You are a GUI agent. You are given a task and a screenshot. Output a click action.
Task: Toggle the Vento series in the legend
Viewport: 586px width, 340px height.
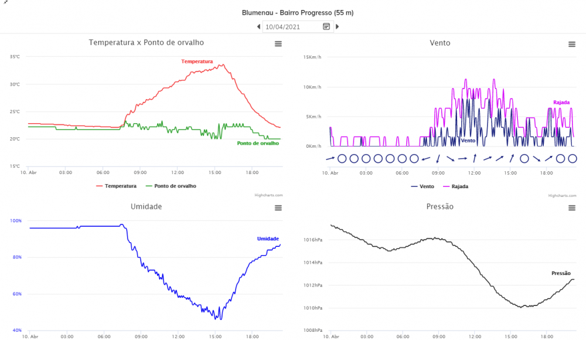[422, 186]
